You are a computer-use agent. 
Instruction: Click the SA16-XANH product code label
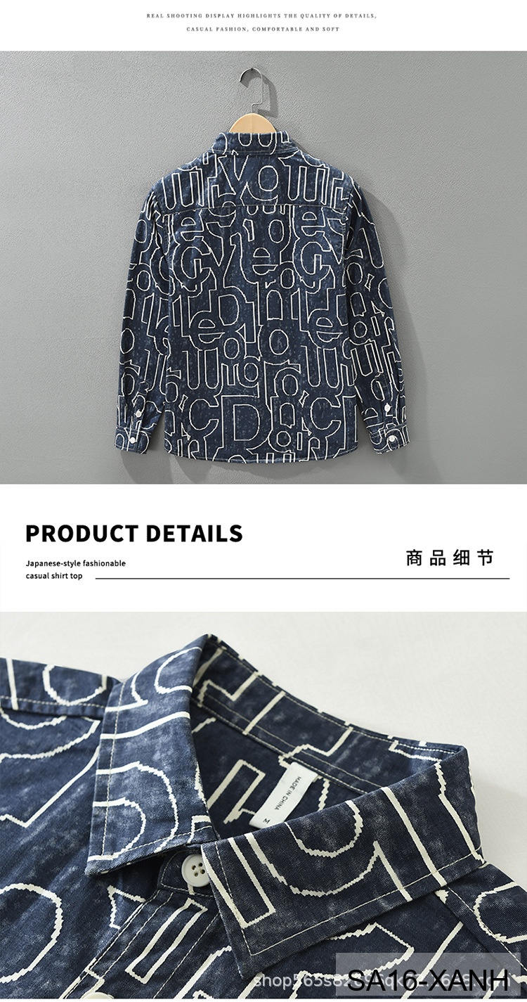tap(428, 979)
